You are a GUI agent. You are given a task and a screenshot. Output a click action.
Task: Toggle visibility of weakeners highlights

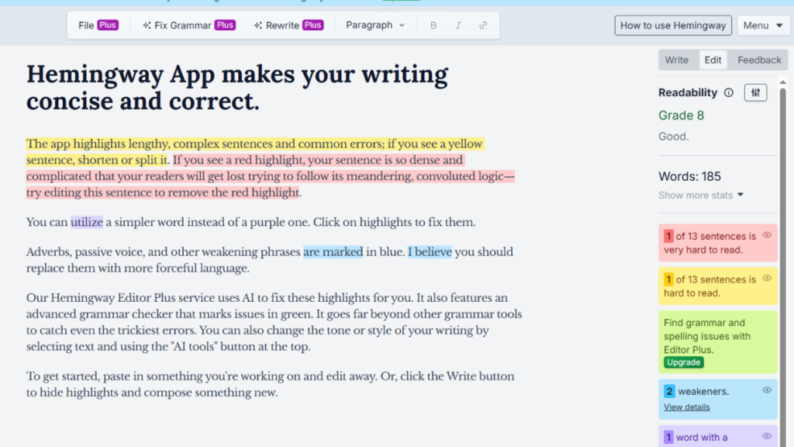click(x=767, y=390)
